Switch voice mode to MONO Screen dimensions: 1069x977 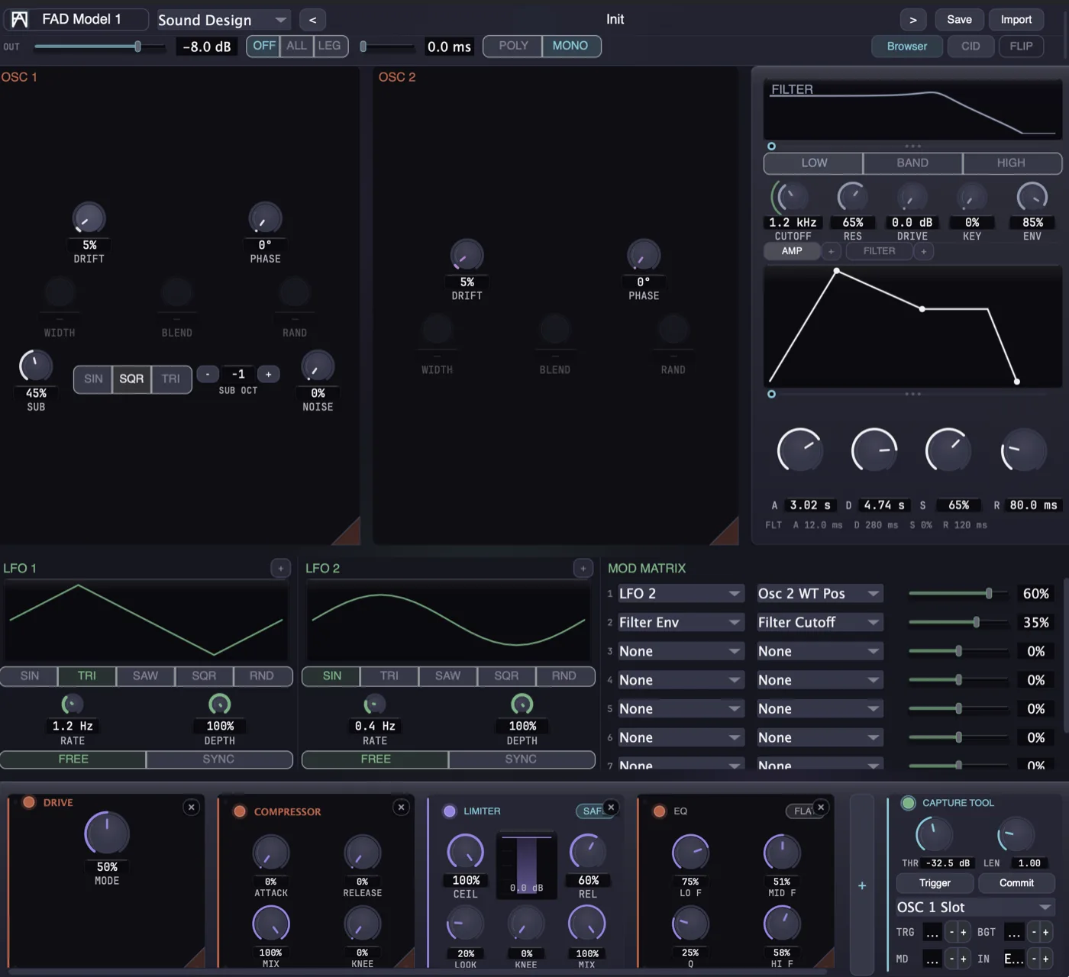570,46
